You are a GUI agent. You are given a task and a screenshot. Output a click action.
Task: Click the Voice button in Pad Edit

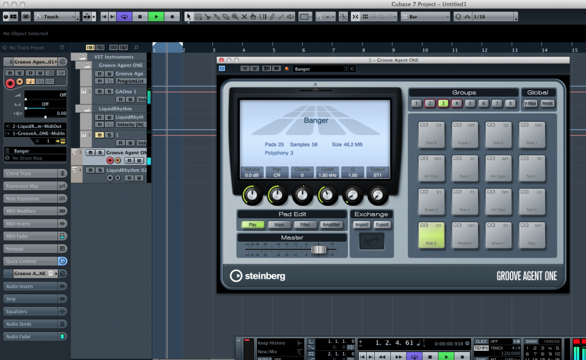pos(279,225)
